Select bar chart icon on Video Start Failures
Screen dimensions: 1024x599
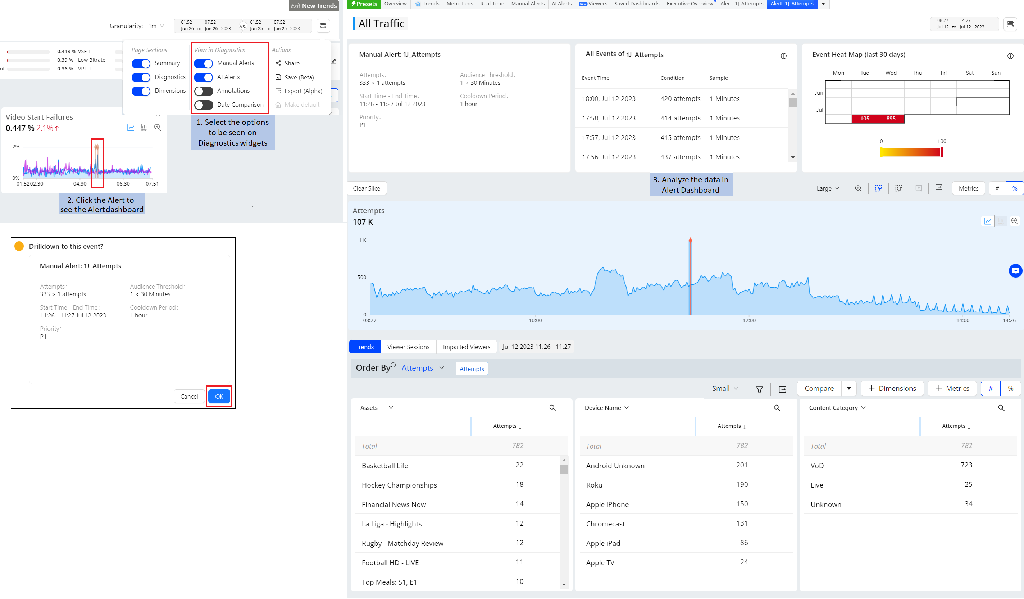tap(144, 128)
